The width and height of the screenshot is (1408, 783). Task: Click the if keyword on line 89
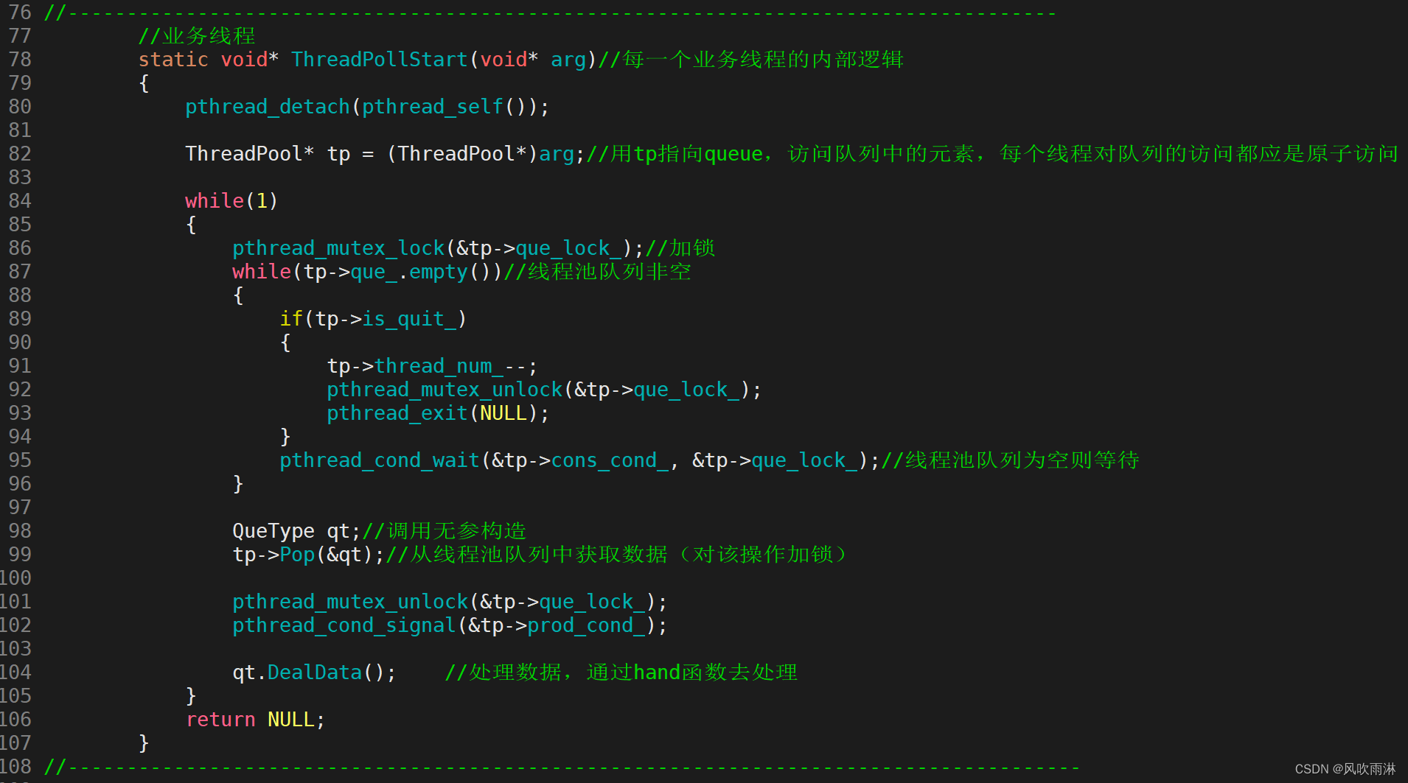coord(291,319)
